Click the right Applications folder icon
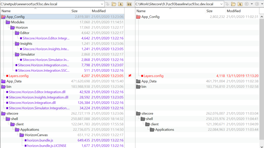264x148 pixels. [152, 130]
